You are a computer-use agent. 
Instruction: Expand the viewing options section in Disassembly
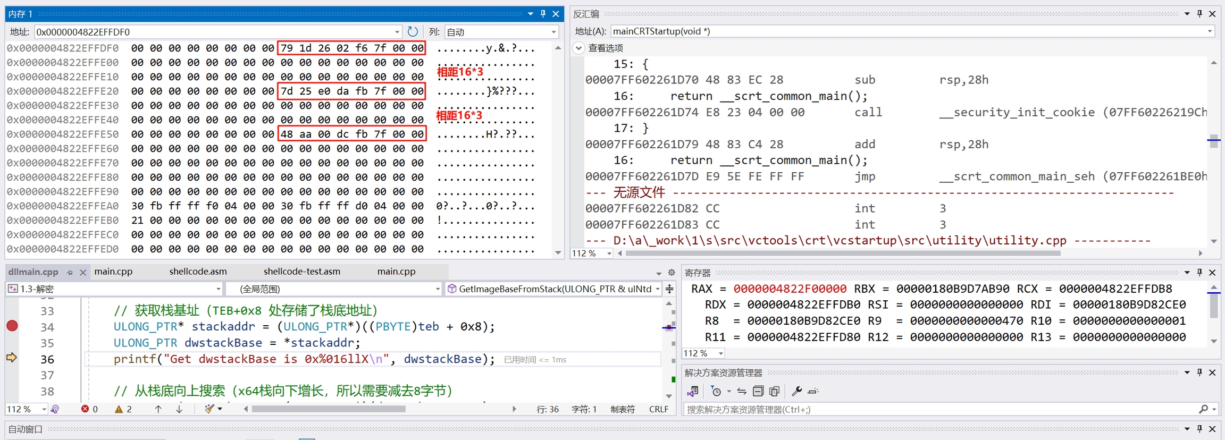(578, 48)
